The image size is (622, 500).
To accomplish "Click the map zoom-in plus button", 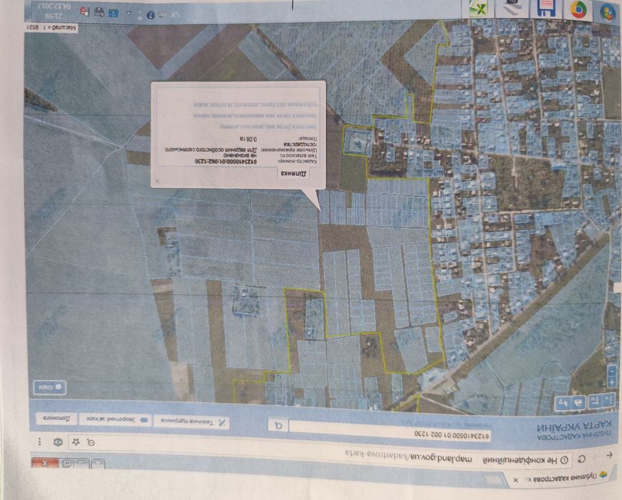I will click(x=612, y=383).
